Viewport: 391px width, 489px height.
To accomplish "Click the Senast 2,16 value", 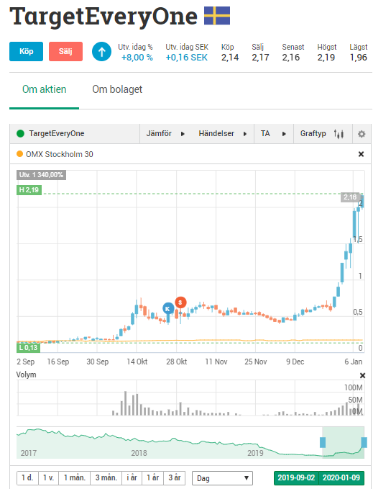I will click(291, 58).
